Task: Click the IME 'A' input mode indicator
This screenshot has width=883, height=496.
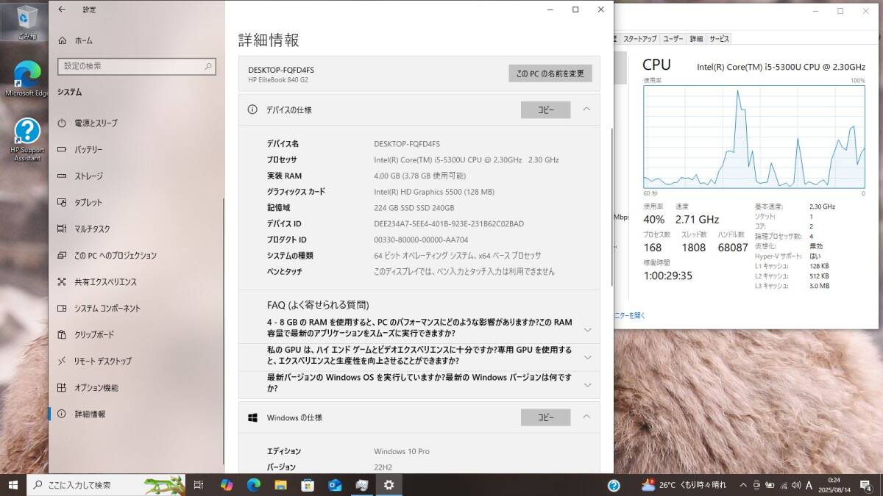Action: tap(809, 485)
